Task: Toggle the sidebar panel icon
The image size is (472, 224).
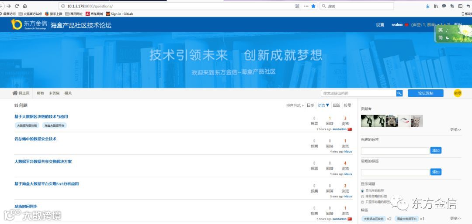Action: pos(460,6)
